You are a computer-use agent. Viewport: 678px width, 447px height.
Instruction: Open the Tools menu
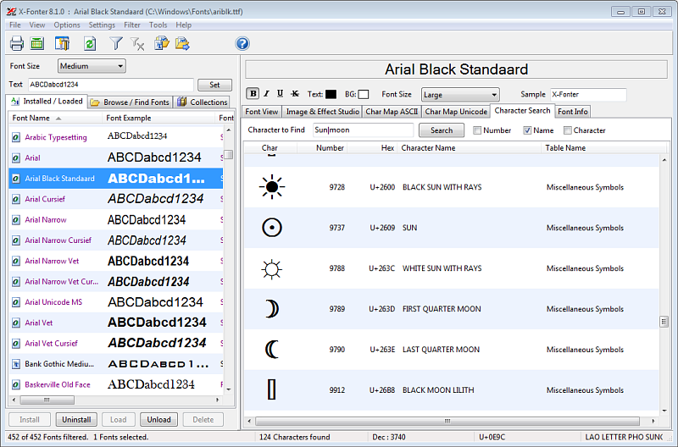pyautogui.click(x=158, y=25)
